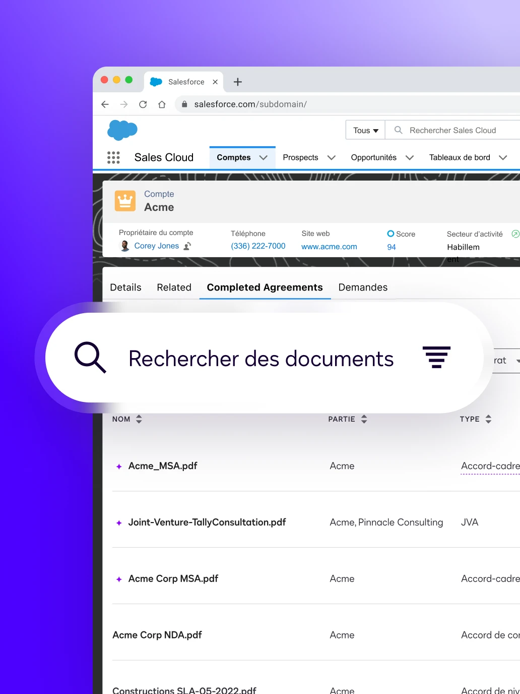Screen dimensions: 520x694
Task: Click the padlock icon in address bar
Action: click(184, 104)
